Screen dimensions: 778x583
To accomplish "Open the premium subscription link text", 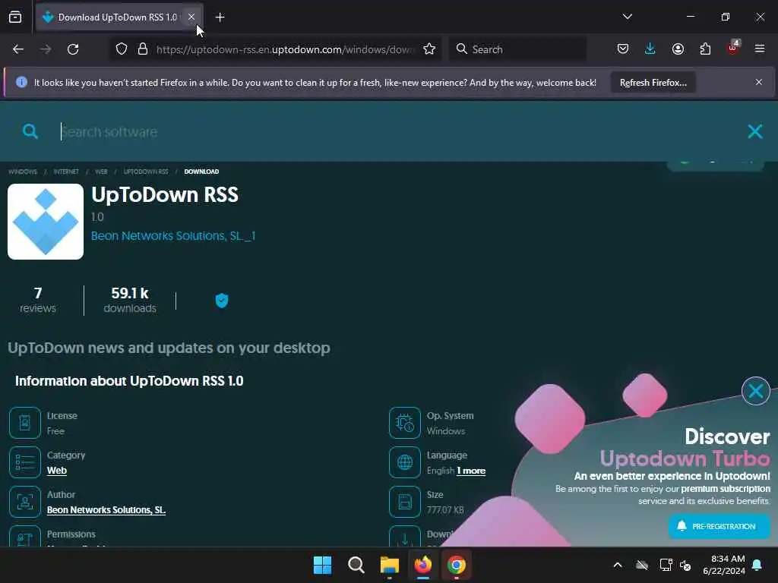I will coord(726,489).
